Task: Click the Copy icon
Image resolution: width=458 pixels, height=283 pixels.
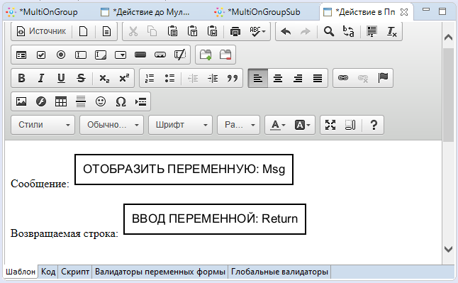Action: (152, 31)
